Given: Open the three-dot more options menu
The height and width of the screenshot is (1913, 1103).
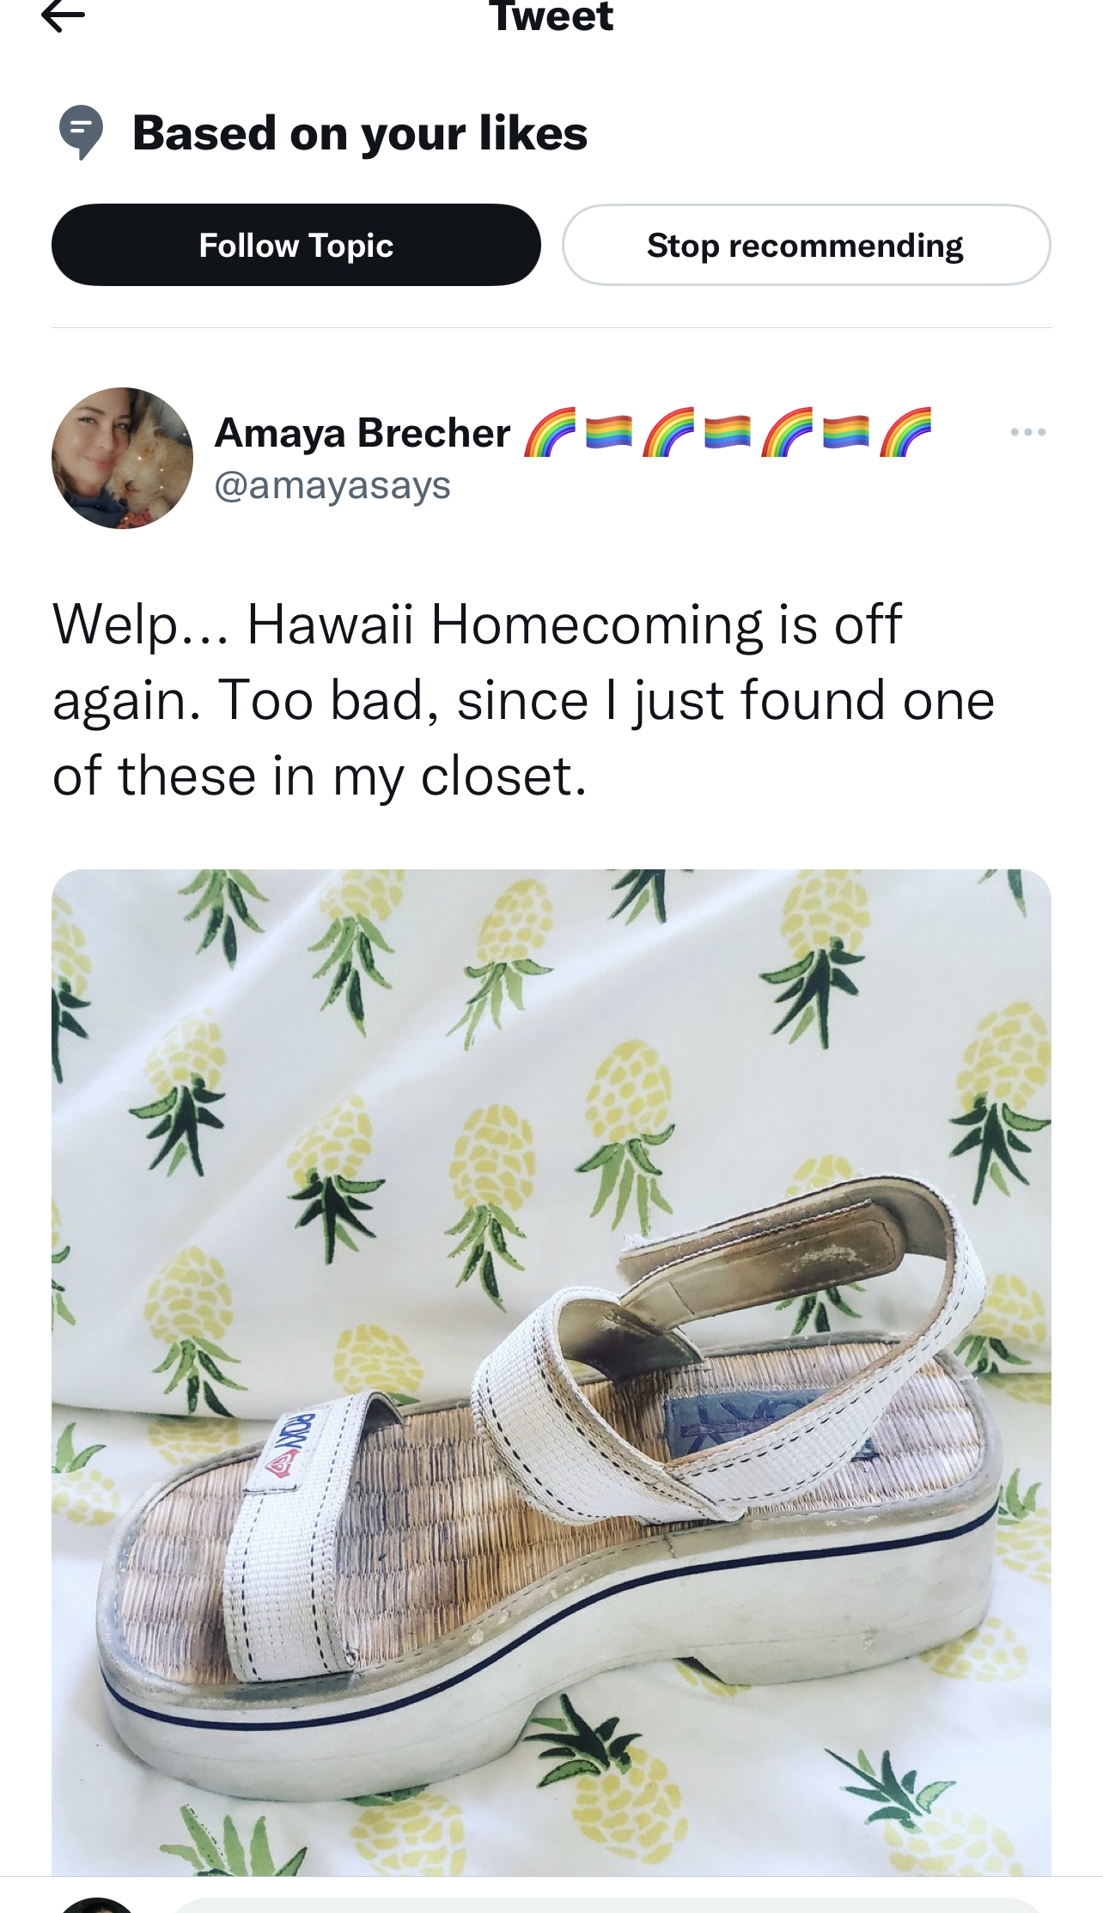Looking at the screenshot, I should [1027, 432].
